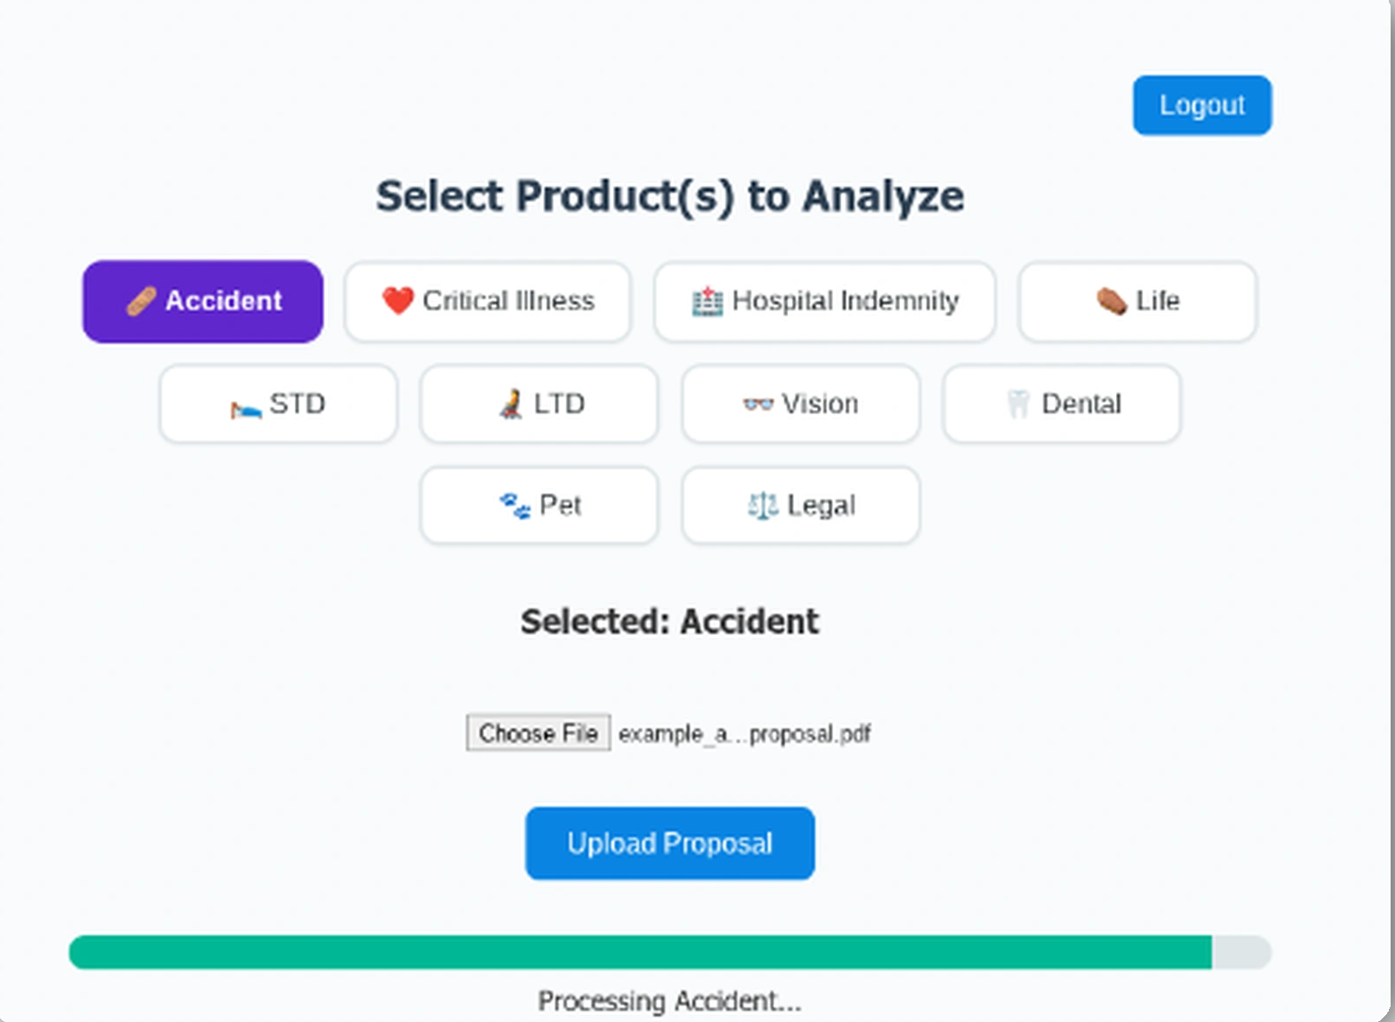The width and height of the screenshot is (1395, 1022).
Task: Click the bandage icon on the Accident button
Action: [x=143, y=301]
